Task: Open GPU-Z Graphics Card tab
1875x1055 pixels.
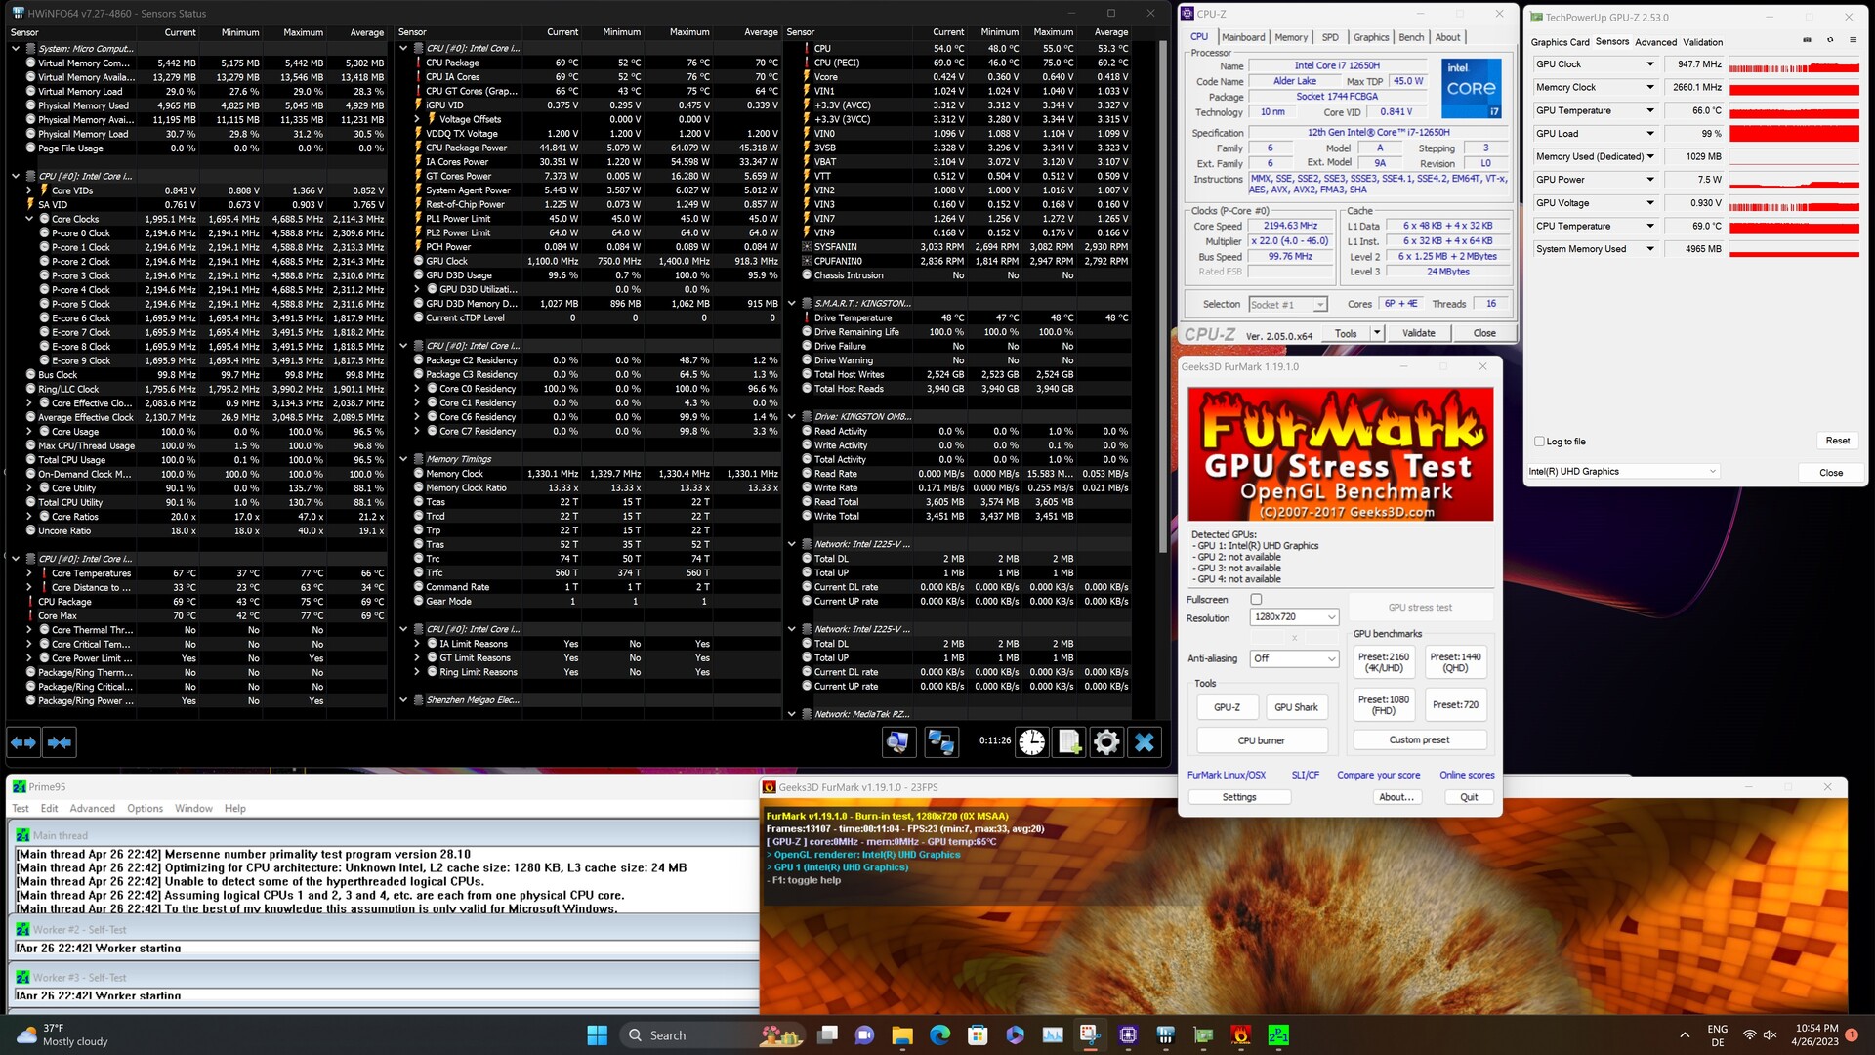Action: [1560, 42]
